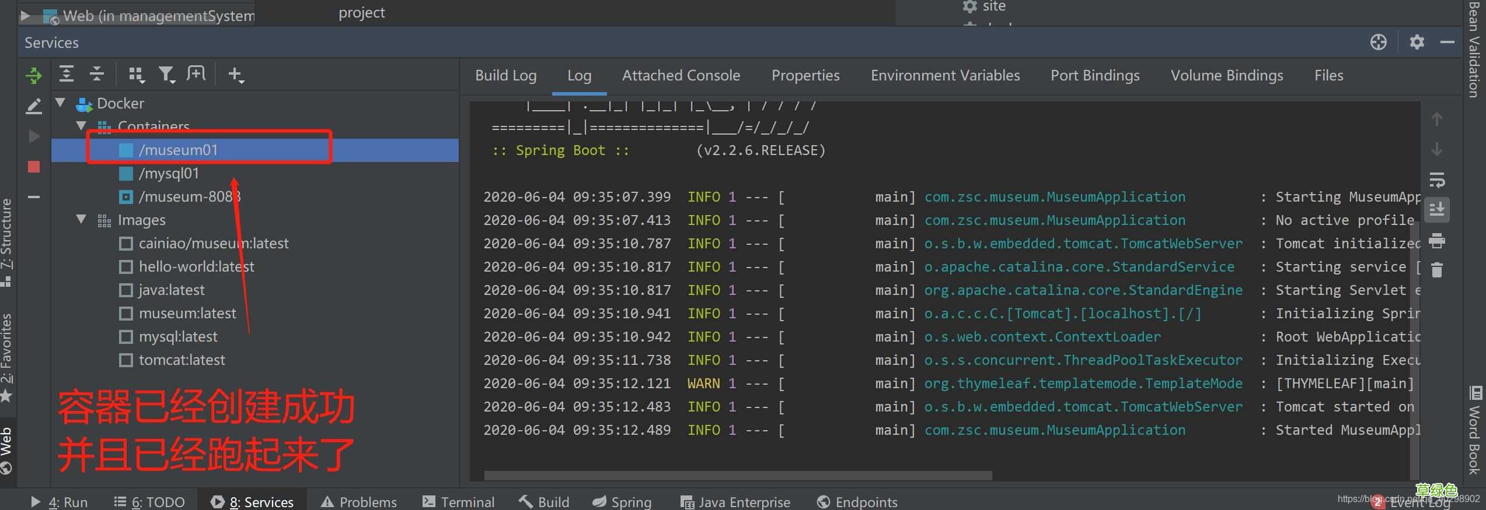Click the Docker icon in the Services tree

(x=85, y=104)
